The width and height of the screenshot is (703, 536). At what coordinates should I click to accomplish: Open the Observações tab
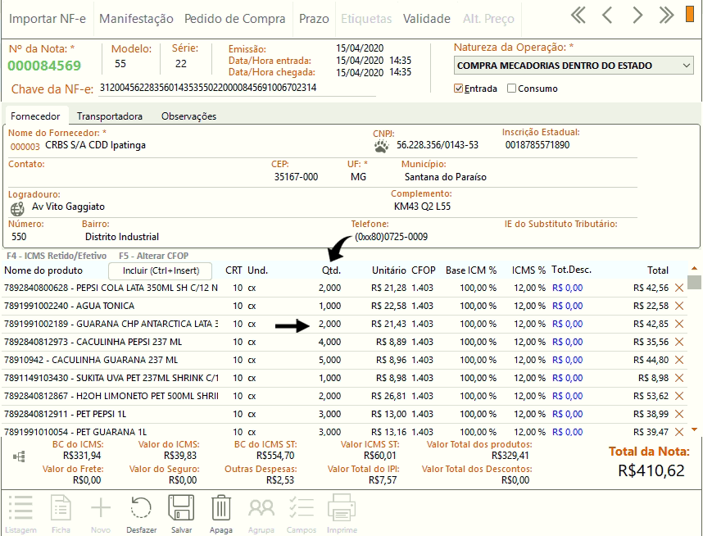pyautogui.click(x=188, y=116)
